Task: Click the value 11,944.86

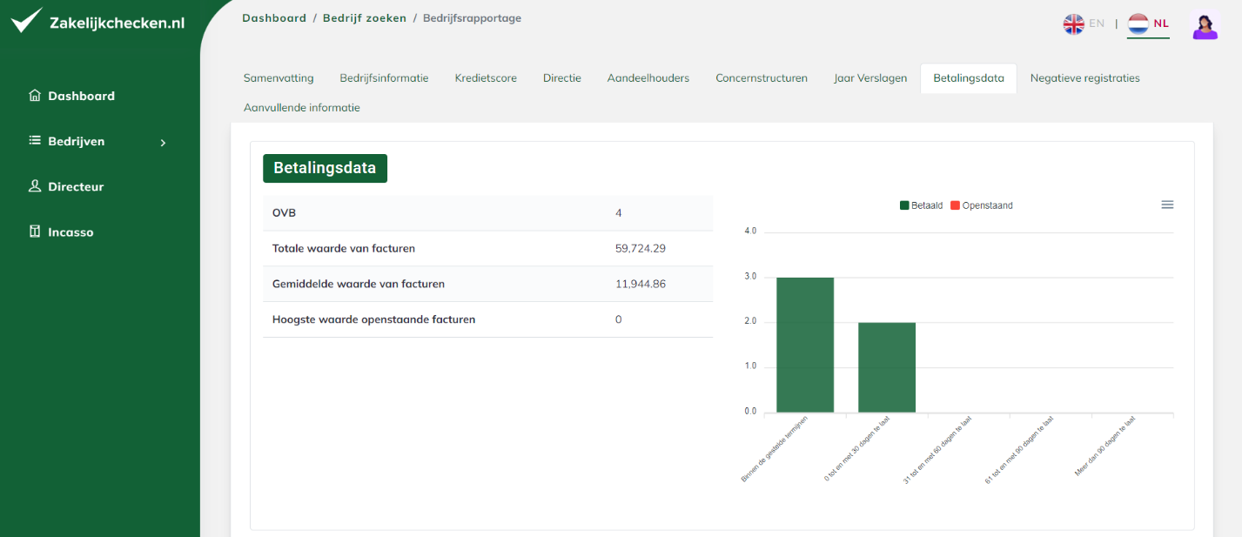Action: 641,284
